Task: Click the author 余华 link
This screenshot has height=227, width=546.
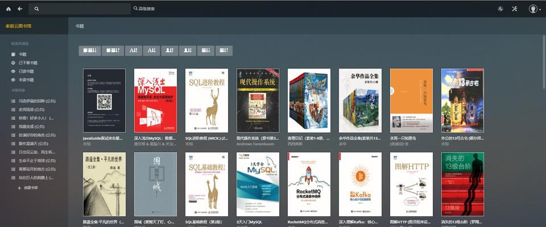Action: 342,144
